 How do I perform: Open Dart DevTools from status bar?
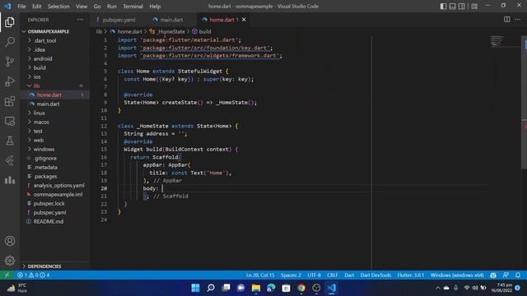pyautogui.click(x=375, y=275)
